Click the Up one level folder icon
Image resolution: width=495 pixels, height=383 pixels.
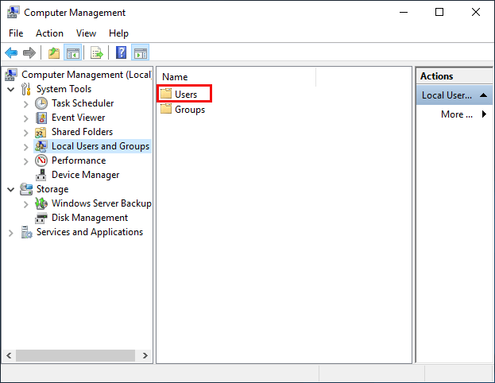54,52
